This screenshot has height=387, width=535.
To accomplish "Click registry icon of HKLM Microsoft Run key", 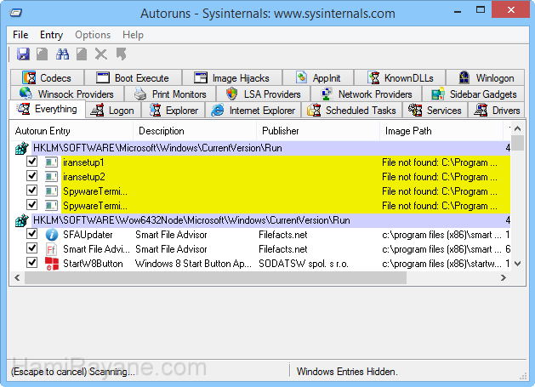I will coord(21,148).
